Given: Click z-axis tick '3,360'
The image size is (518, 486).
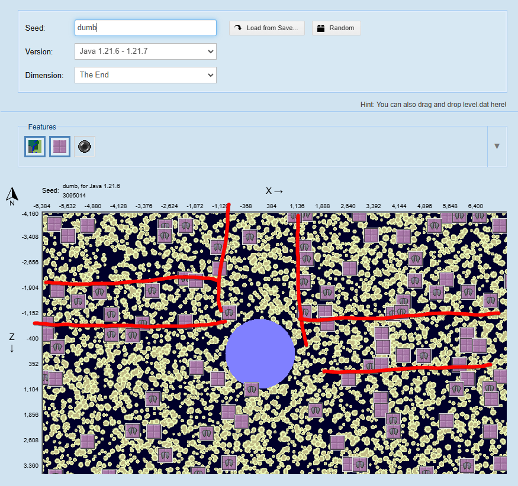Looking at the screenshot, I should coord(31,465).
